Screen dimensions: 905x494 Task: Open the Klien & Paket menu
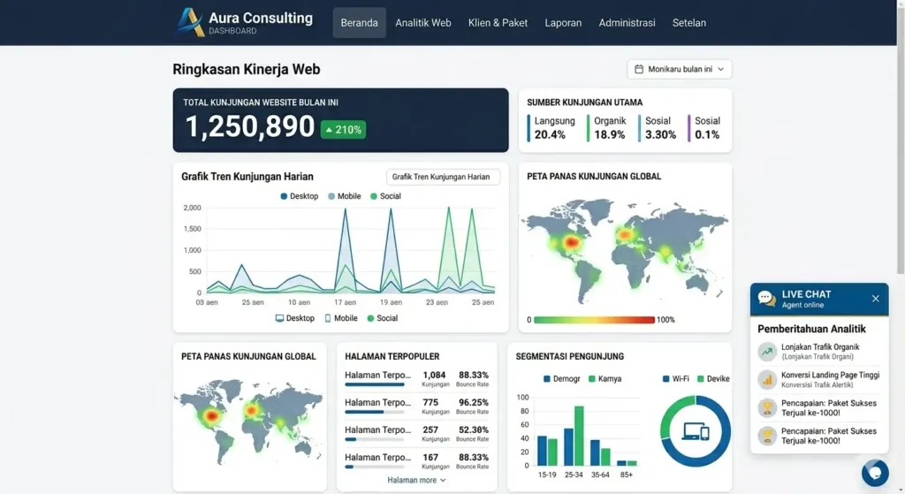point(498,23)
